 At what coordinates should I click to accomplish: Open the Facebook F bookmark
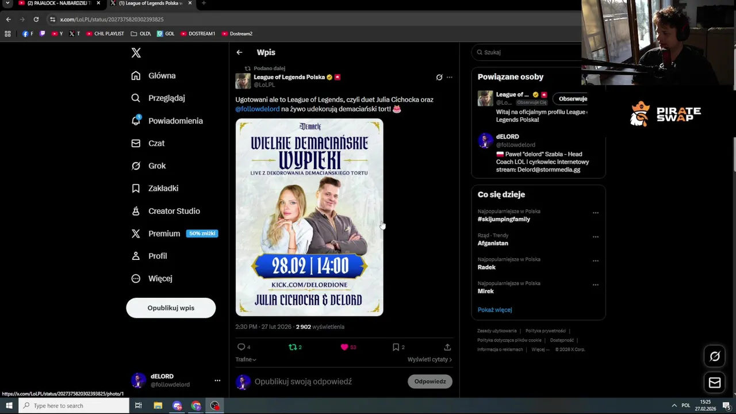(x=28, y=34)
